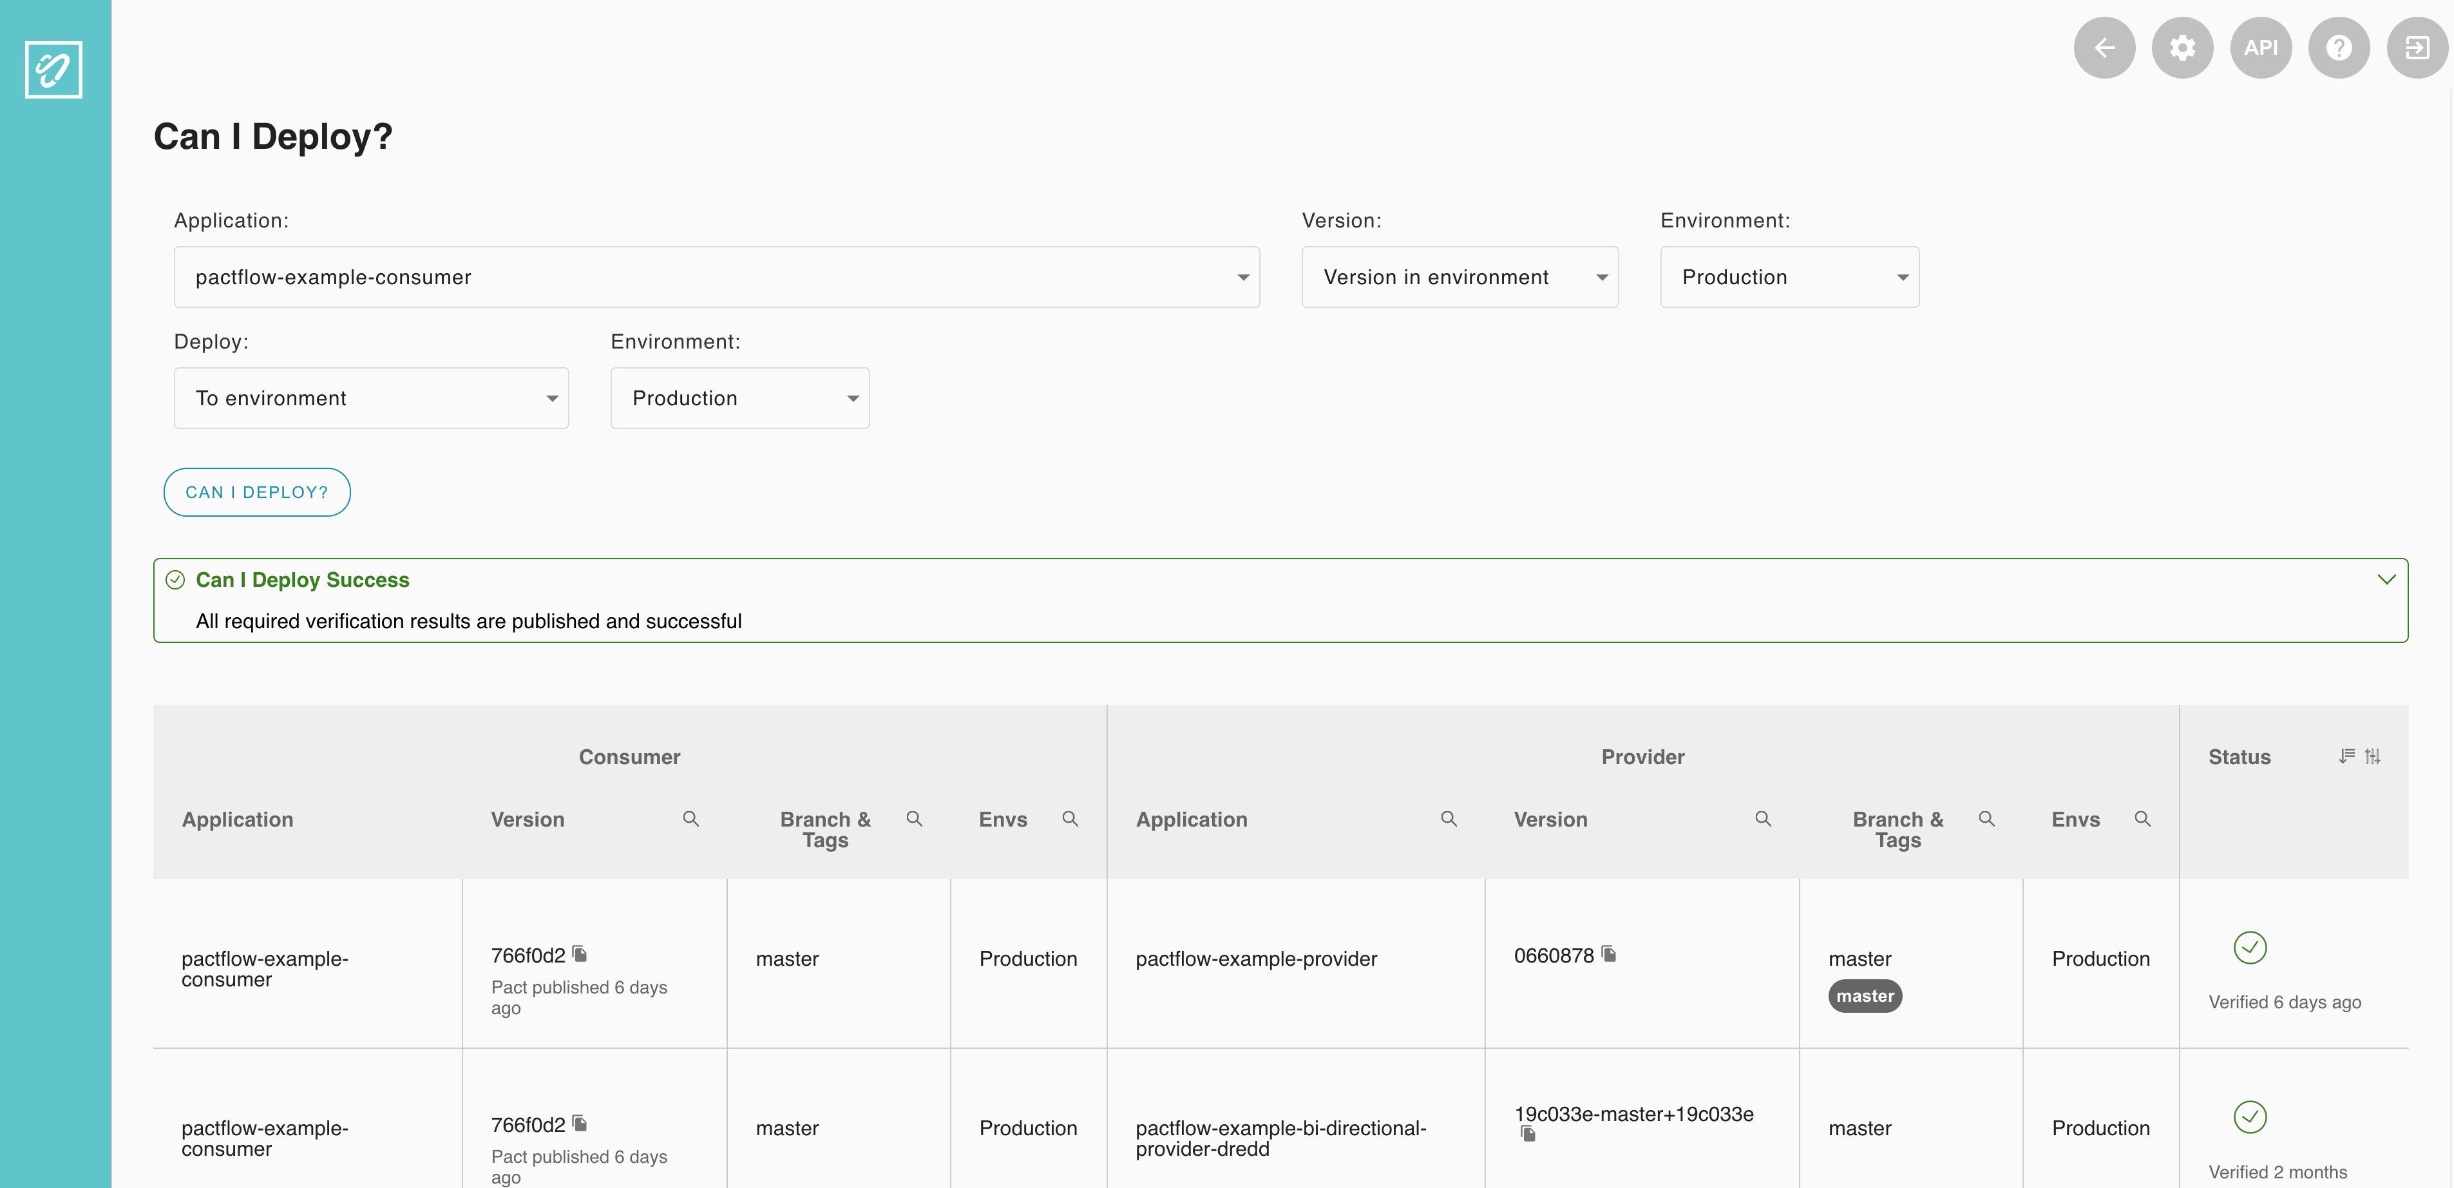Click 'Pact published 6 days ago' in first row
The height and width of the screenshot is (1188, 2454).
[579, 997]
